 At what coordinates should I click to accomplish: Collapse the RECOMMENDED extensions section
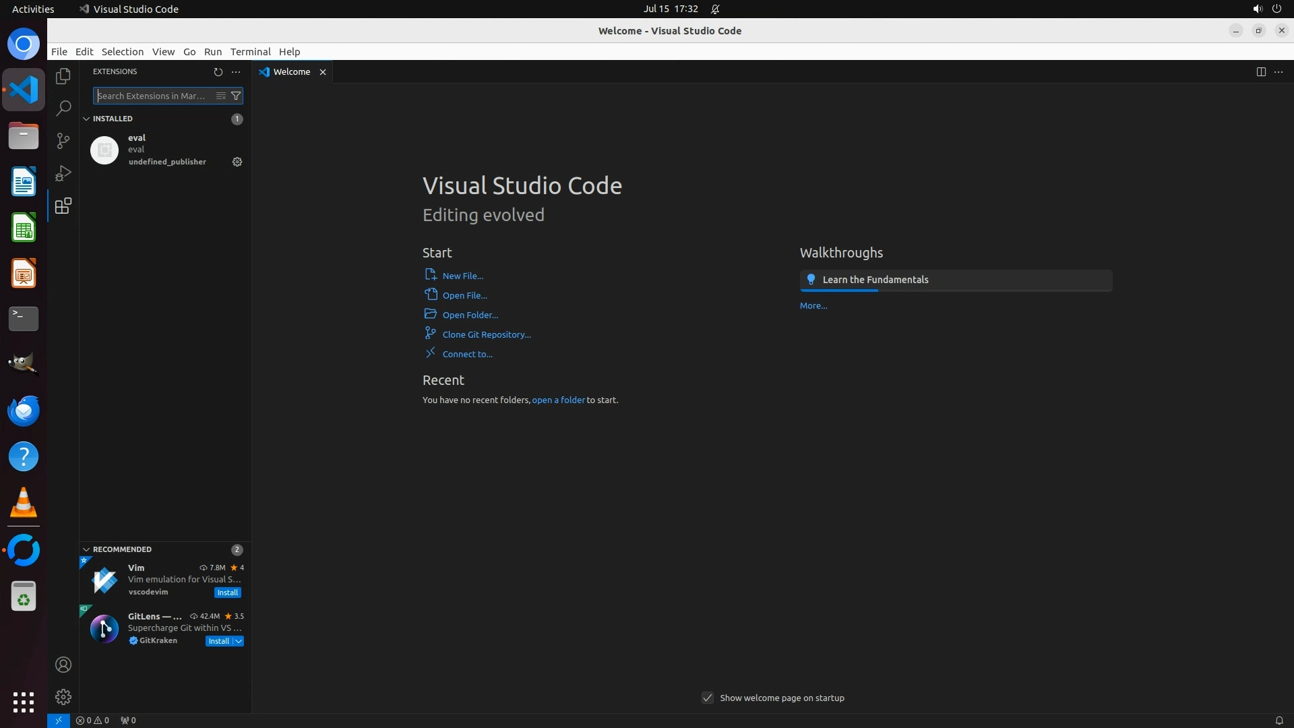tap(86, 549)
